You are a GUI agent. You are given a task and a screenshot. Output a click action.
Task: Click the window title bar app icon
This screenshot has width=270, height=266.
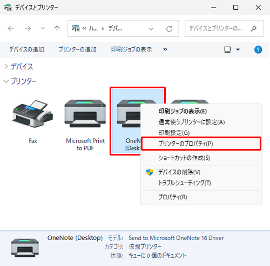pos(8,8)
